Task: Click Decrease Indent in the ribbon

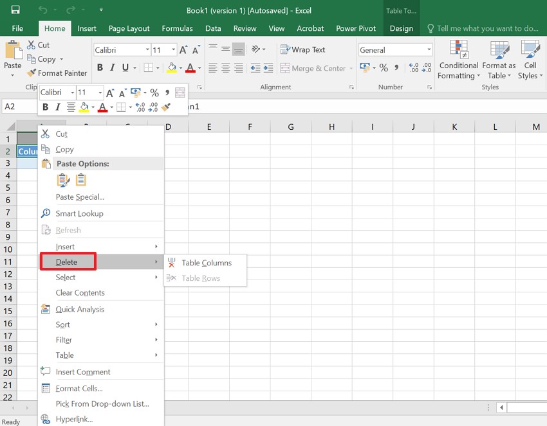Action: (255, 68)
